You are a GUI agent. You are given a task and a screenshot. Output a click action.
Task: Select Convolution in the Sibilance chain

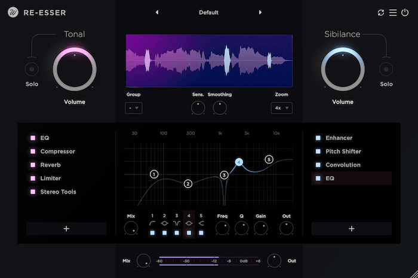(x=343, y=165)
